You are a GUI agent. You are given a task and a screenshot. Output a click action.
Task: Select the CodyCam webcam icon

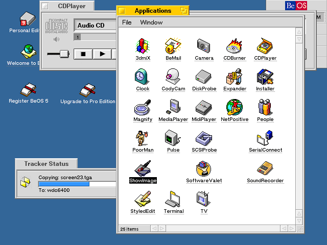173,77
